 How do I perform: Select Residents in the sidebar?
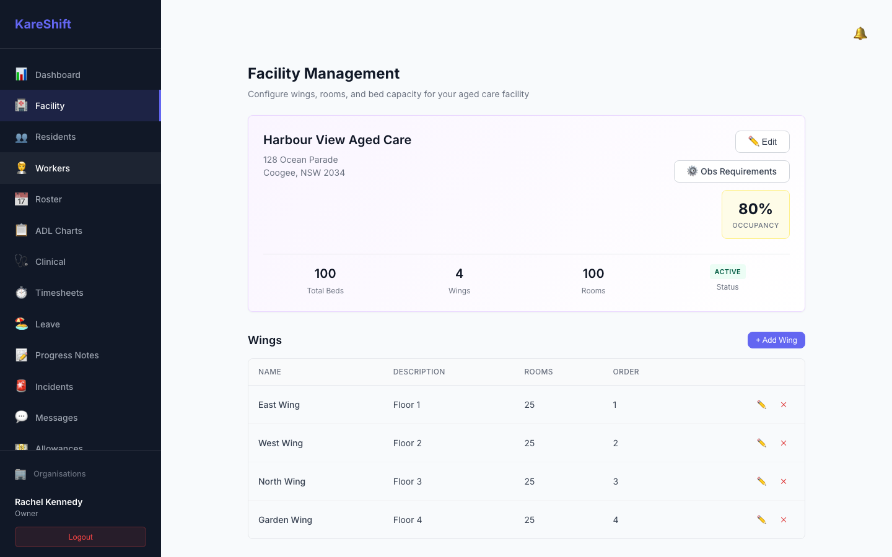(81, 137)
